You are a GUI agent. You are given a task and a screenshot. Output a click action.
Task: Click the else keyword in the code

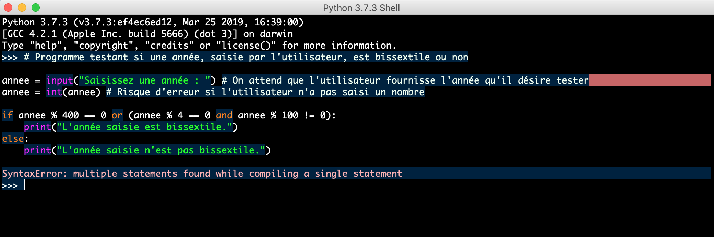(12, 138)
